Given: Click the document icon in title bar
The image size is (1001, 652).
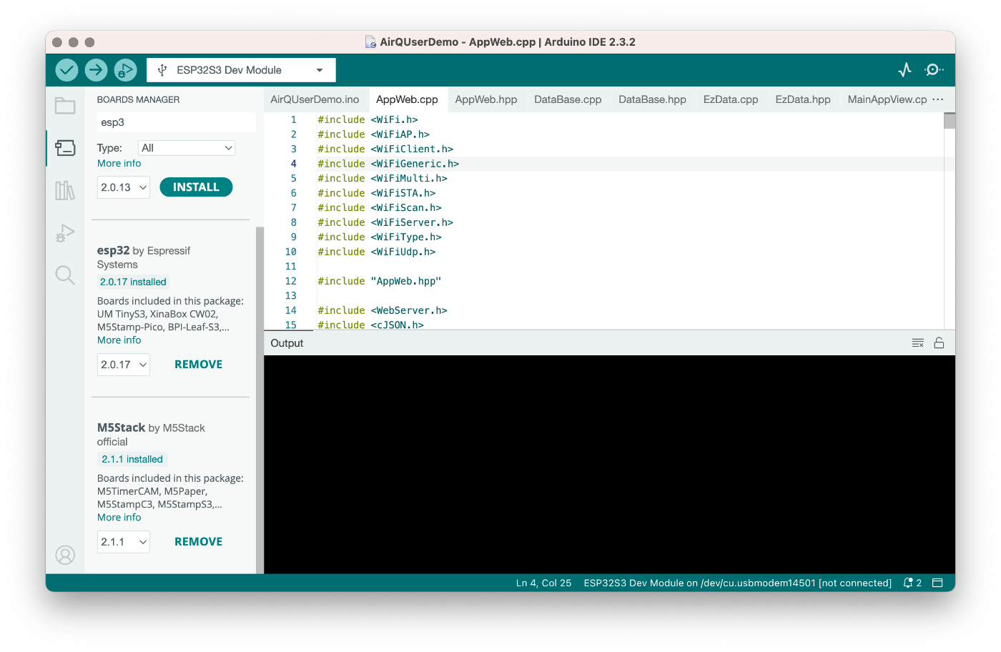Looking at the screenshot, I should 370,42.
